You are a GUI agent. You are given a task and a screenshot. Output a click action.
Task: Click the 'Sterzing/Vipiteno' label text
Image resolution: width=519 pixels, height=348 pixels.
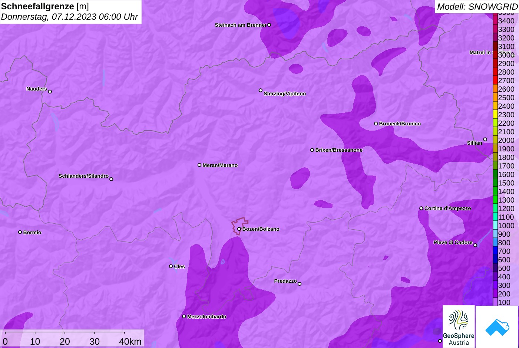tap(285, 93)
